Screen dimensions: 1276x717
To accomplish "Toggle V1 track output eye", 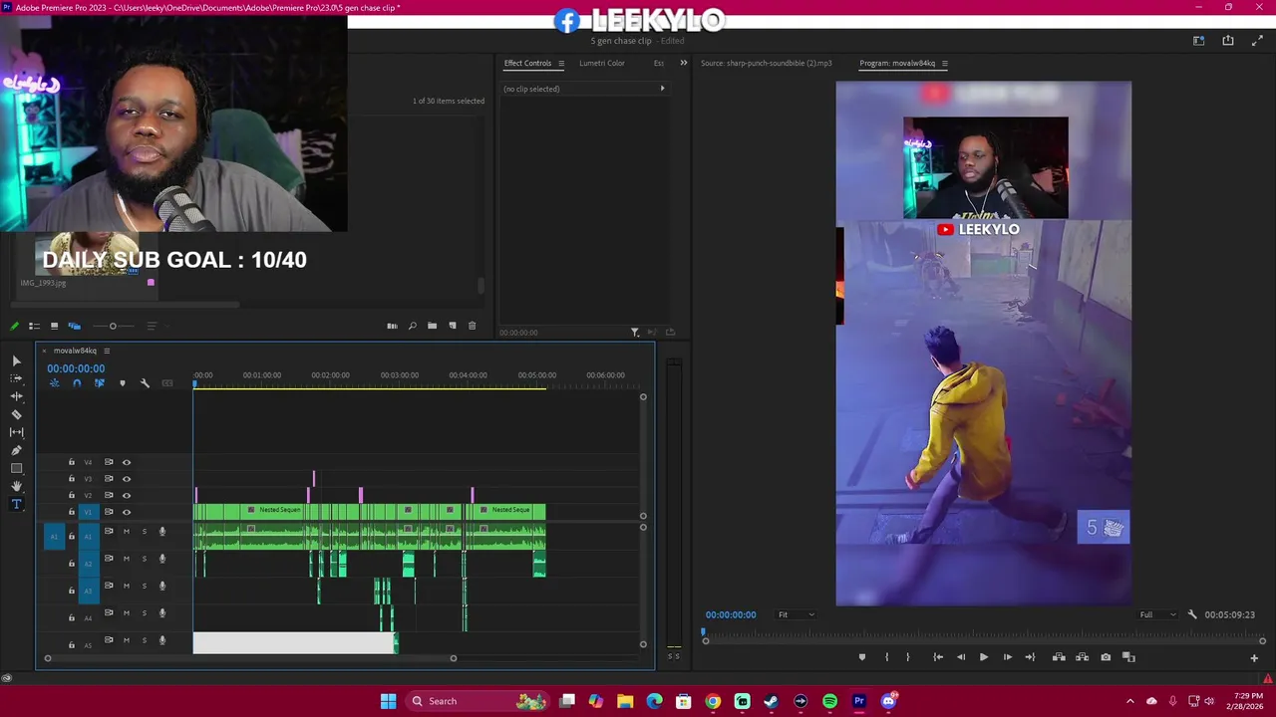I will click(x=127, y=512).
